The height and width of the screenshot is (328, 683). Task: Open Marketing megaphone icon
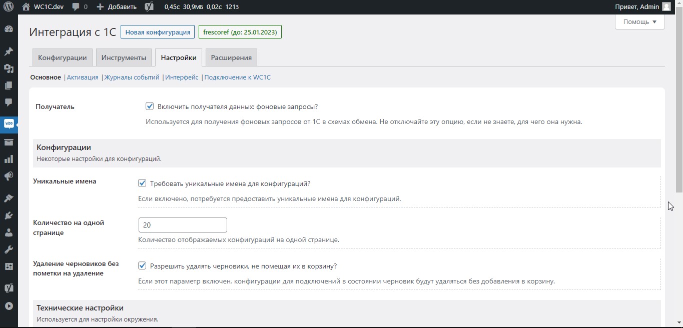tap(9, 176)
